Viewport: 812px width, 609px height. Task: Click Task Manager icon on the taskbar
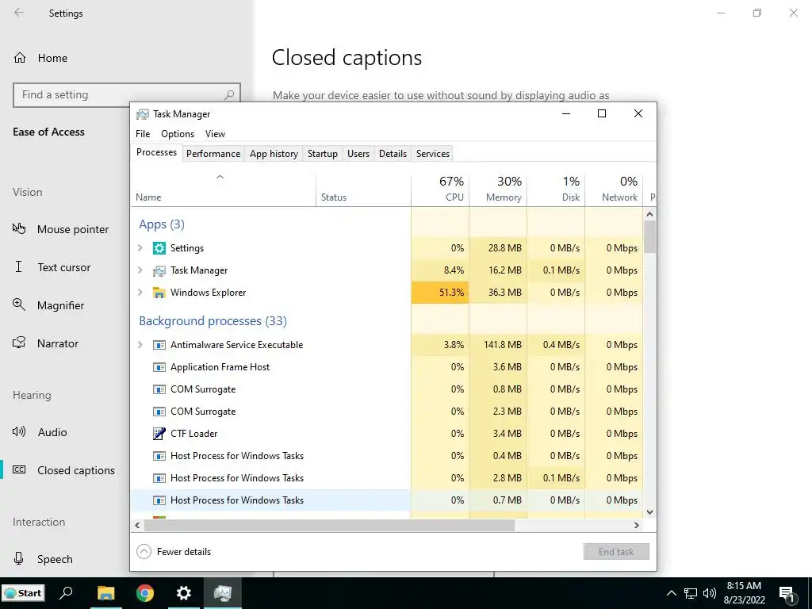[223, 593]
